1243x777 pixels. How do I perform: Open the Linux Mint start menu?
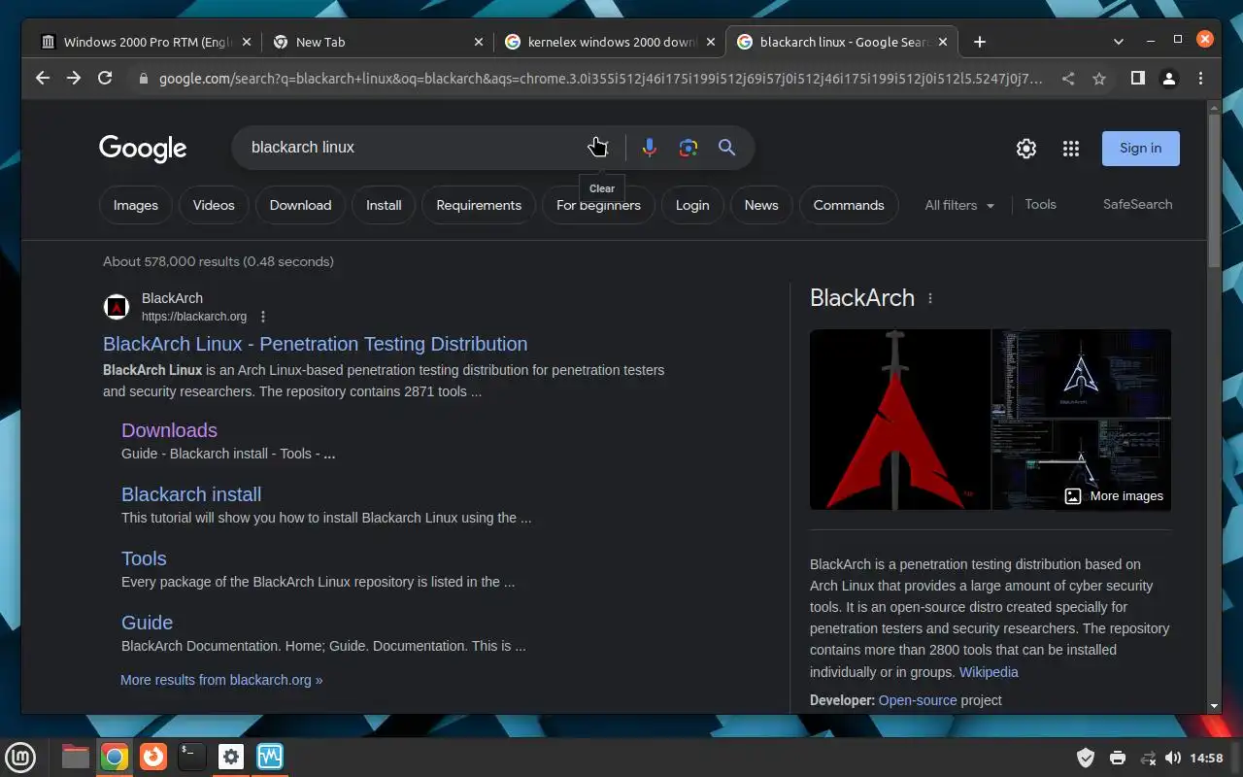tap(21, 757)
